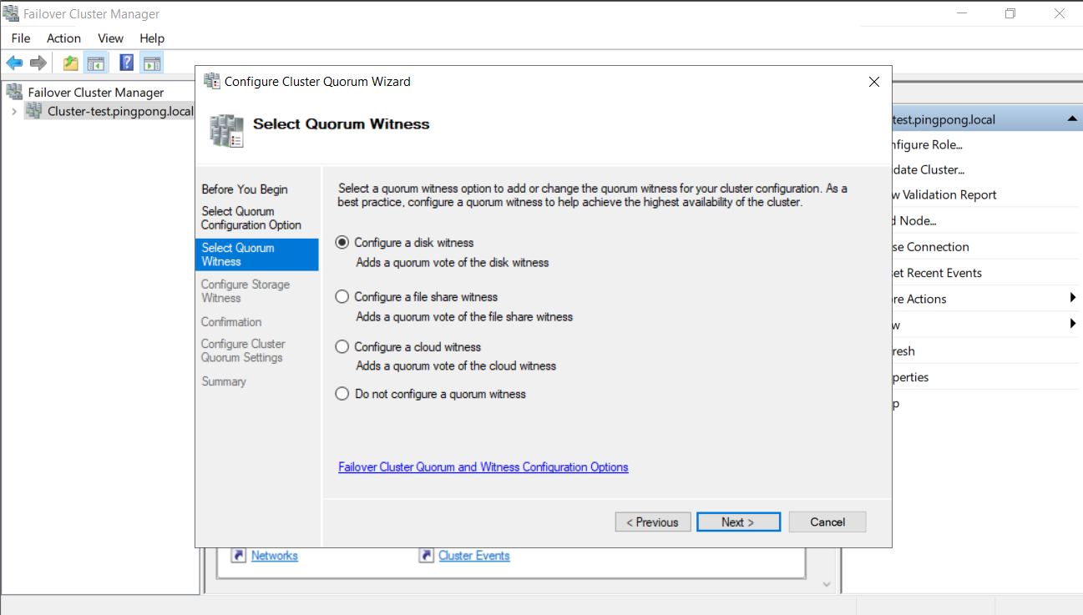The height and width of the screenshot is (615, 1083).
Task: Cancel the Configure Cluster Quorum Wizard
Action: pyautogui.click(x=827, y=522)
